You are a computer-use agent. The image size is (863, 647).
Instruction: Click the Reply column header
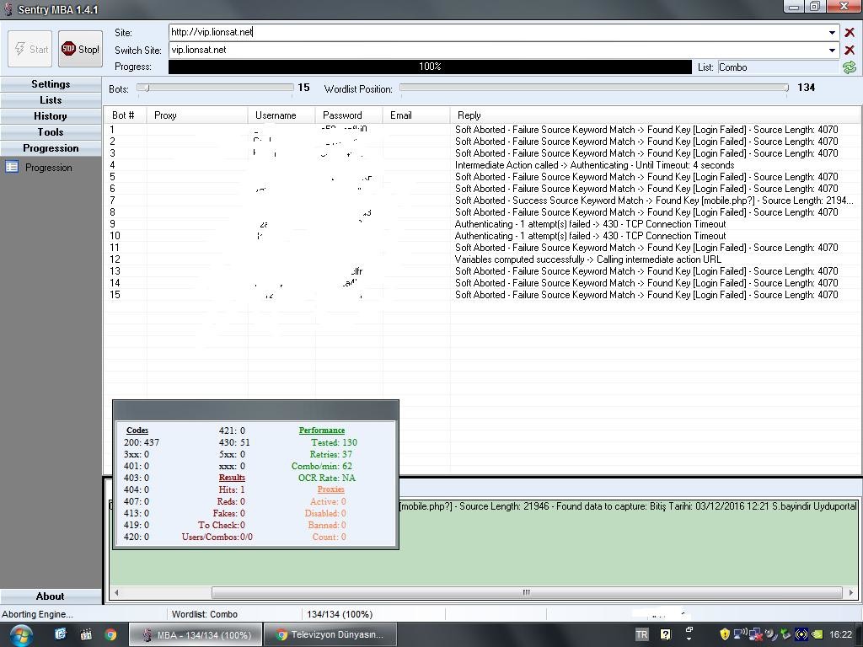(469, 115)
